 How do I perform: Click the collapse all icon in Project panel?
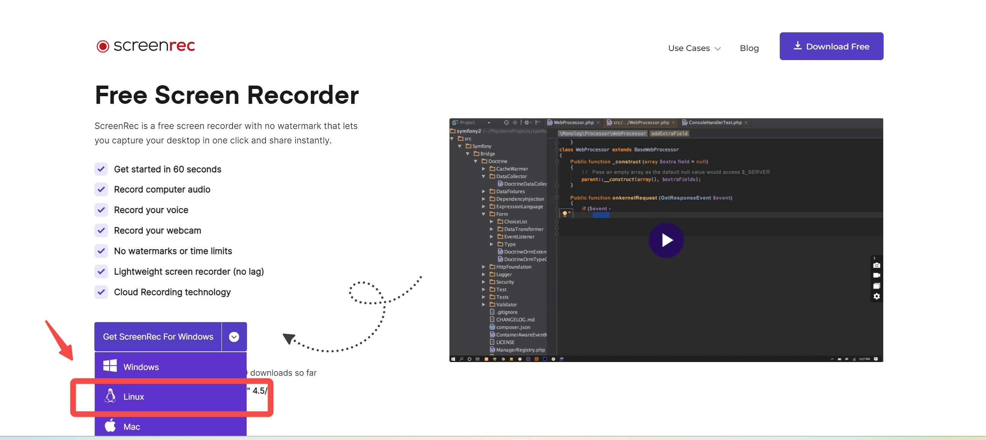point(515,122)
